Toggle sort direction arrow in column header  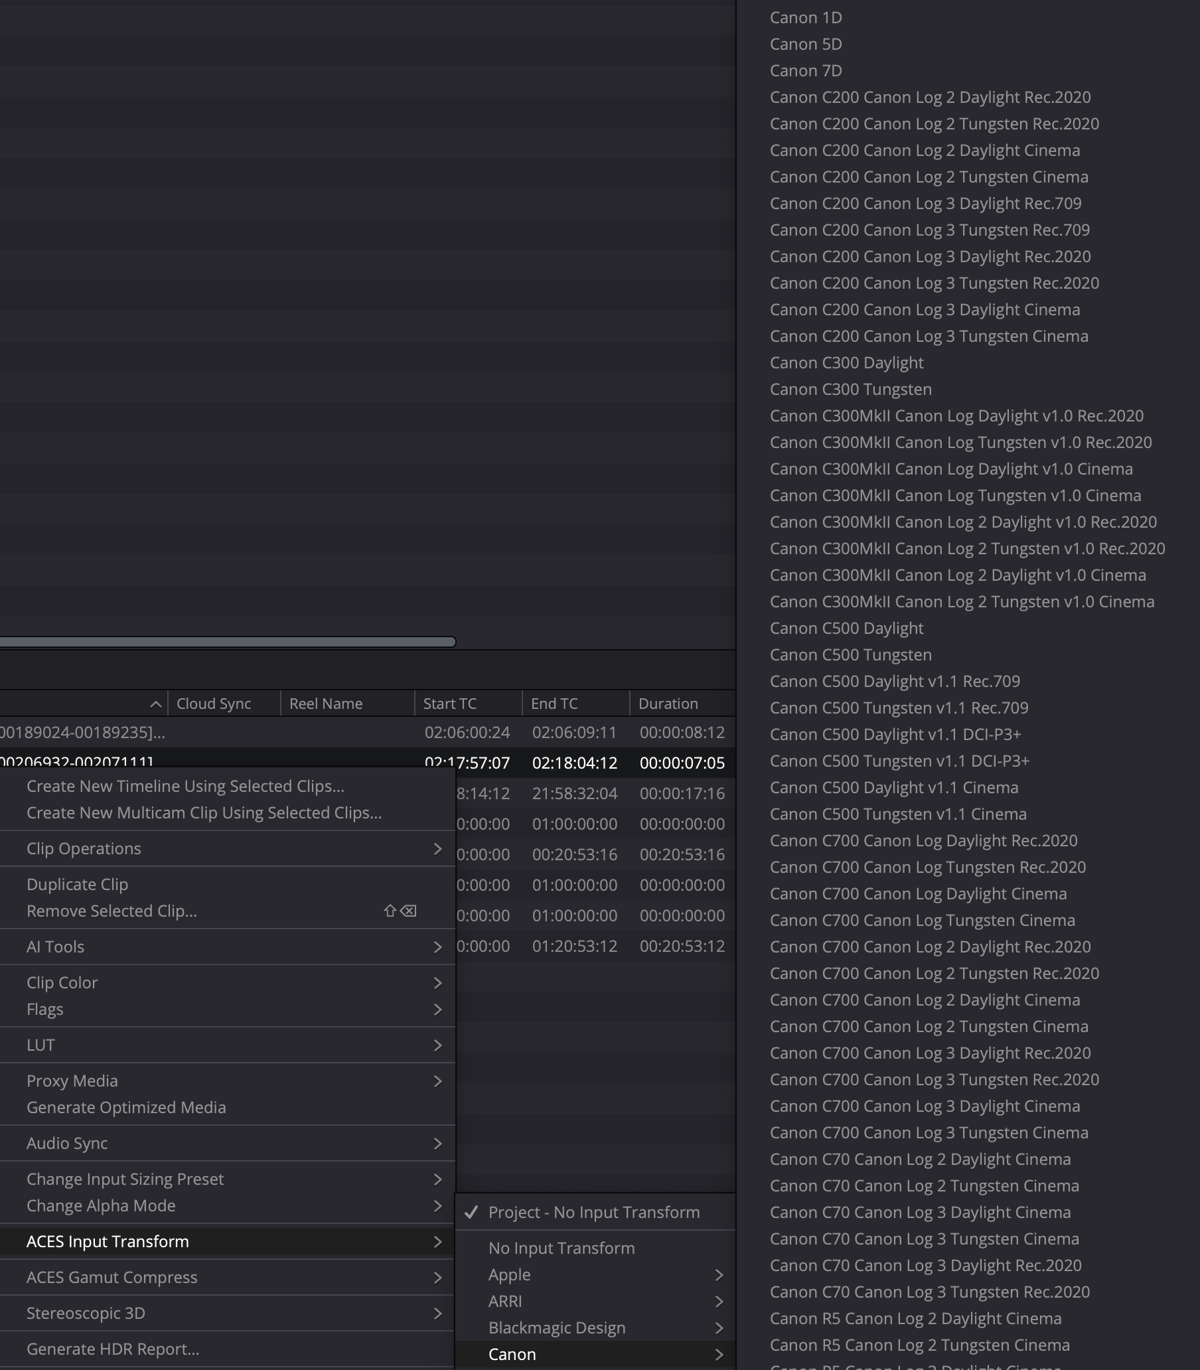(155, 704)
